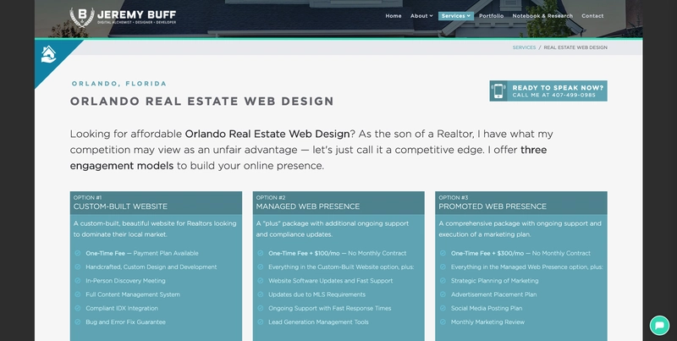Click checkmark beside Monthly Marketing Review
Image resolution: width=677 pixels, height=341 pixels.
(443, 322)
